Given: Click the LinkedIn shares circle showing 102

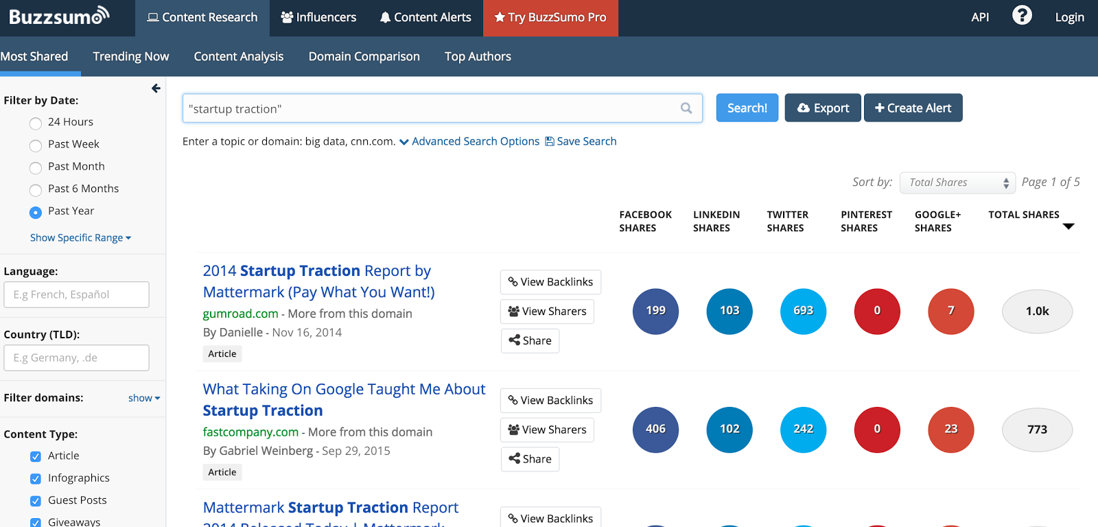Looking at the screenshot, I should coord(729,430).
